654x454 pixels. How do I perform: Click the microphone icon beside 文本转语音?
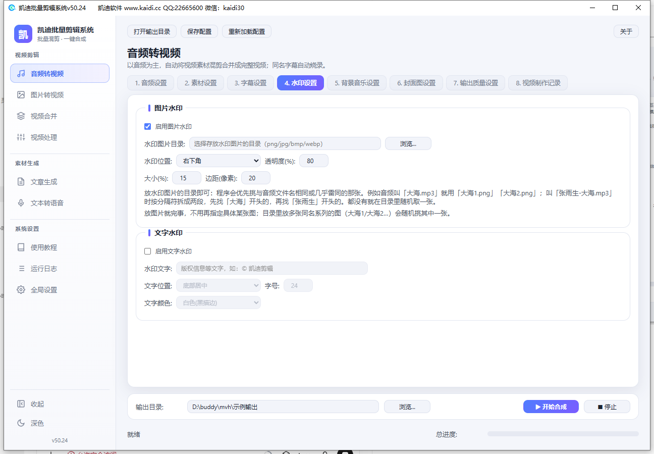(21, 203)
